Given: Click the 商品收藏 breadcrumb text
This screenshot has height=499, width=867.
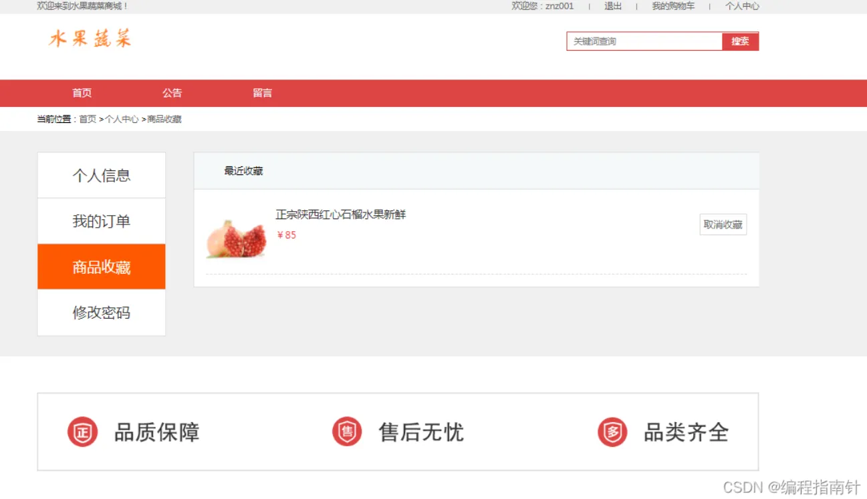Looking at the screenshot, I should 164,119.
